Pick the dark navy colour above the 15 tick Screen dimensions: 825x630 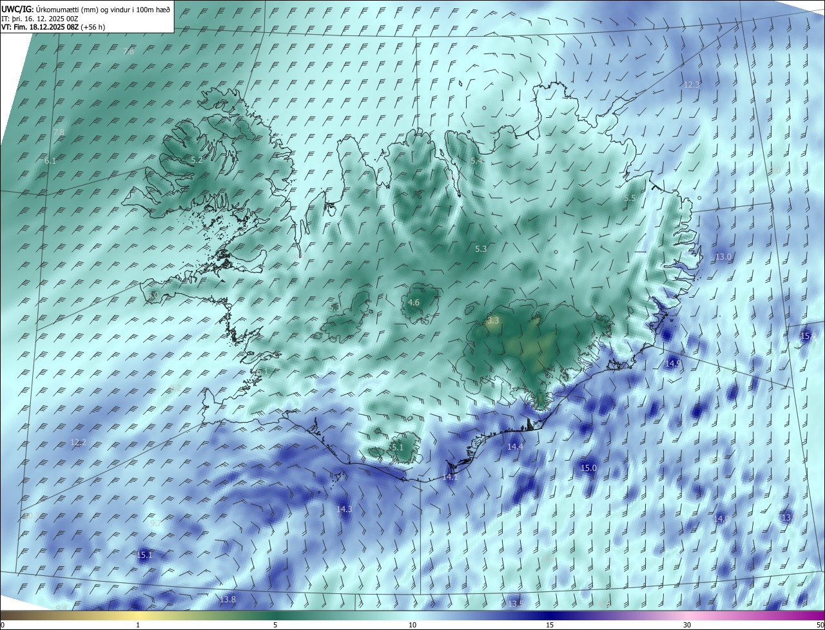tap(550, 615)
